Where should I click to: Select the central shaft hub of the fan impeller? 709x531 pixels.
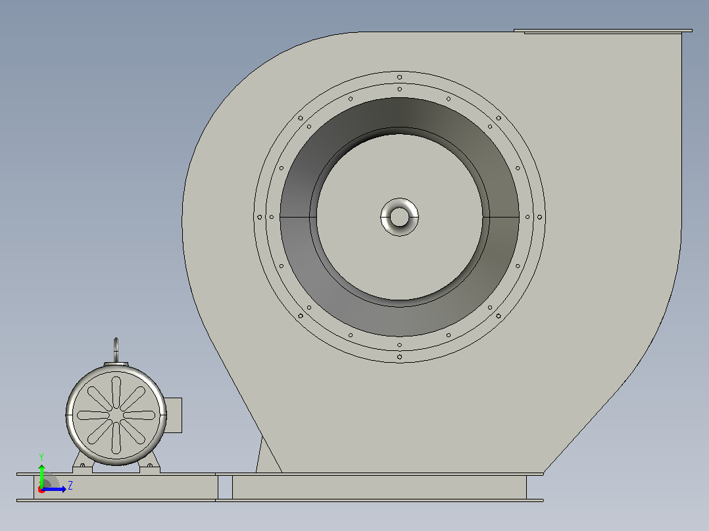399,217
